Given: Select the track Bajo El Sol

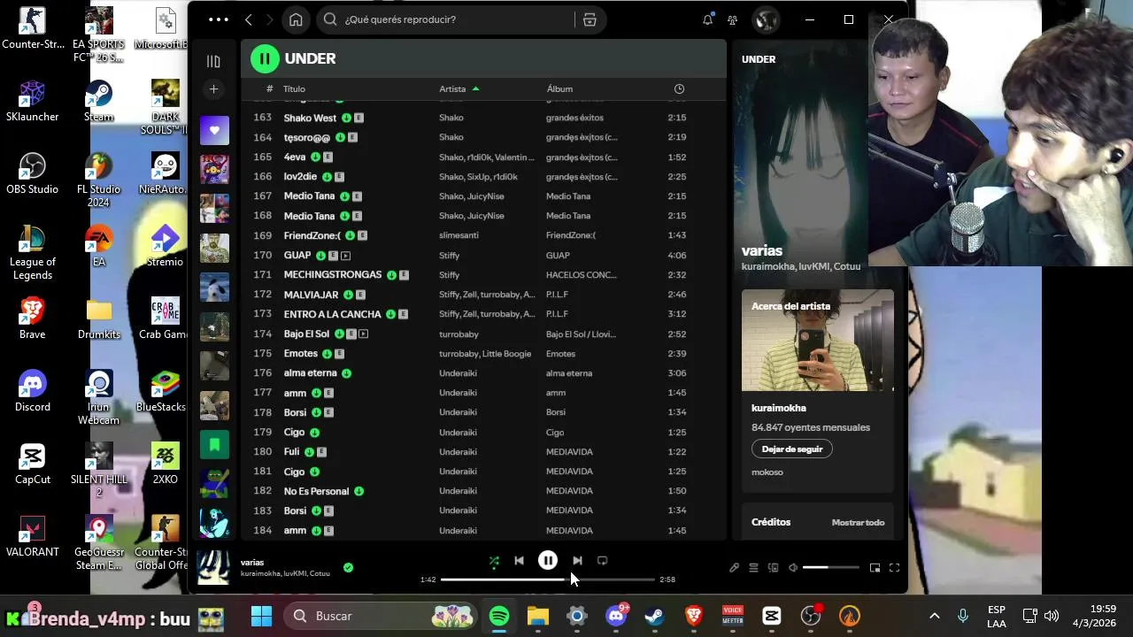Looking at the screenshot, I should click(x=306, y=334).
